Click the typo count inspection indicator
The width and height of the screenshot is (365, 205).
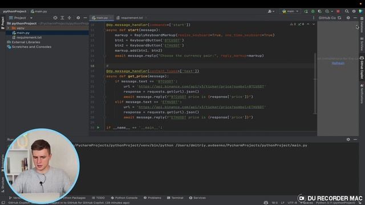(x=301, y=24)
